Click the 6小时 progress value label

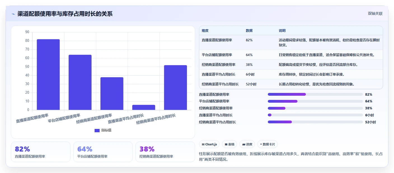point(369,115)
